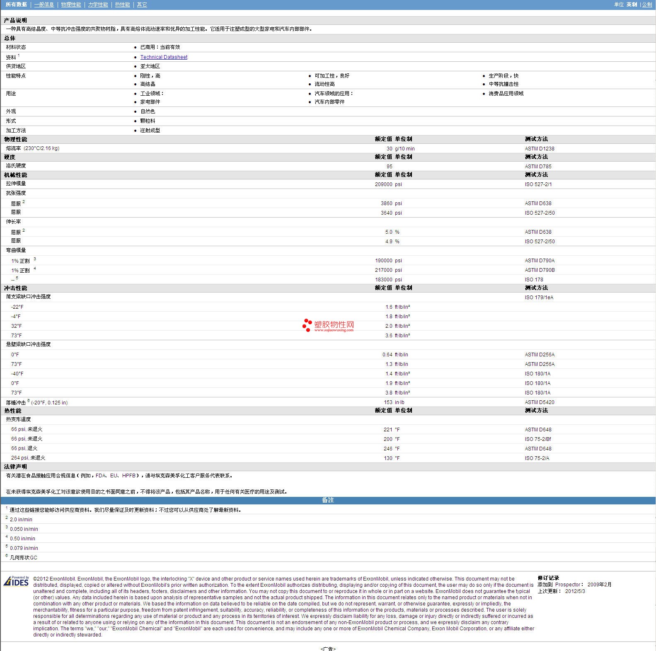The height and width of the screenshot is (651, 656).
Task: Click the 法律声明 section header
Action: [15, 467]
